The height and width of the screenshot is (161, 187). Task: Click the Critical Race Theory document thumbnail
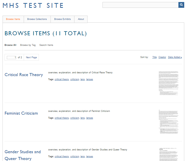tap(169, 83)
